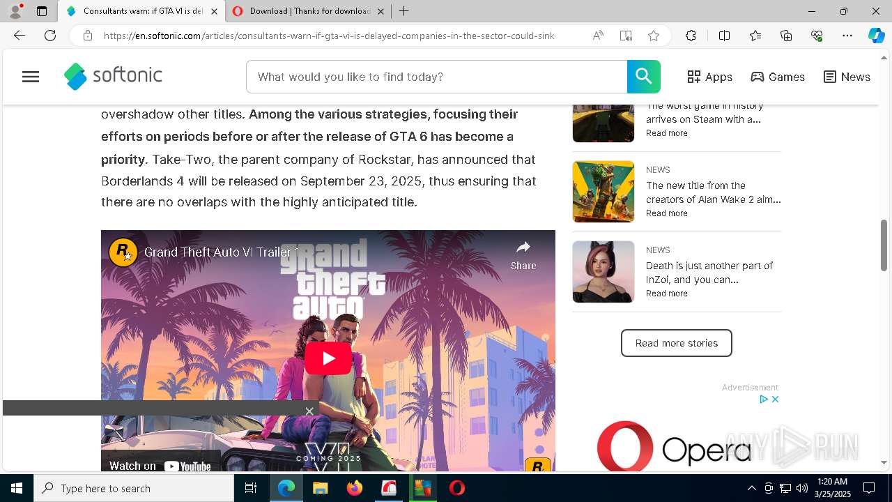Open the Softonic hamburger menu
892x502 pixels.
coord(31,77)
